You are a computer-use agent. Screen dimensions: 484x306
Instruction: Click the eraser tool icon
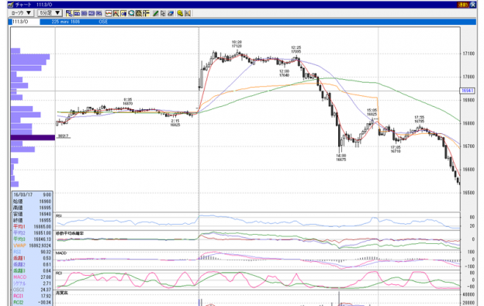[171, 13]
